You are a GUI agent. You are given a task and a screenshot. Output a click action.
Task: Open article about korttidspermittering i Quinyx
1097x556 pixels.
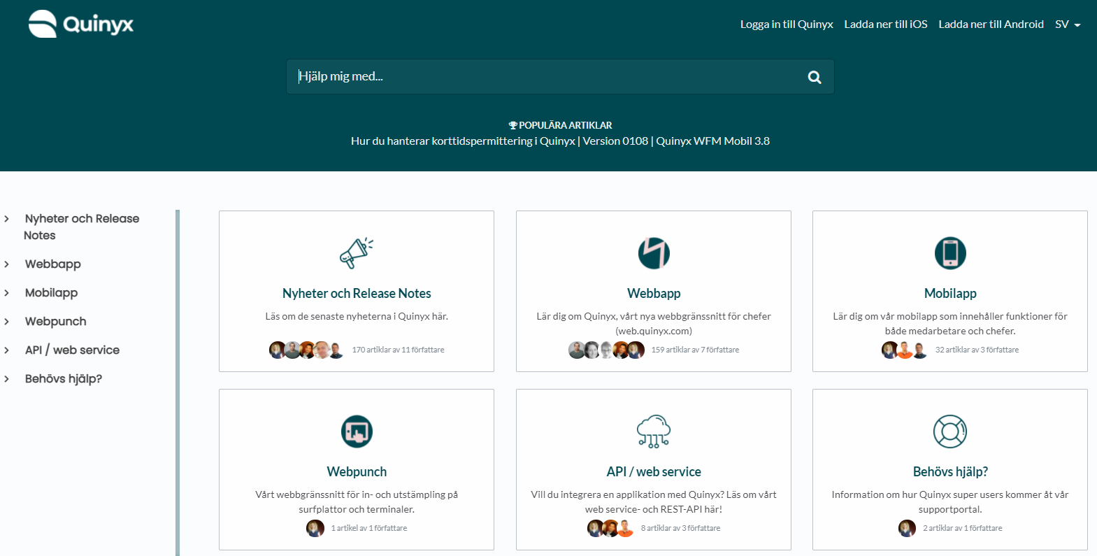463,141
